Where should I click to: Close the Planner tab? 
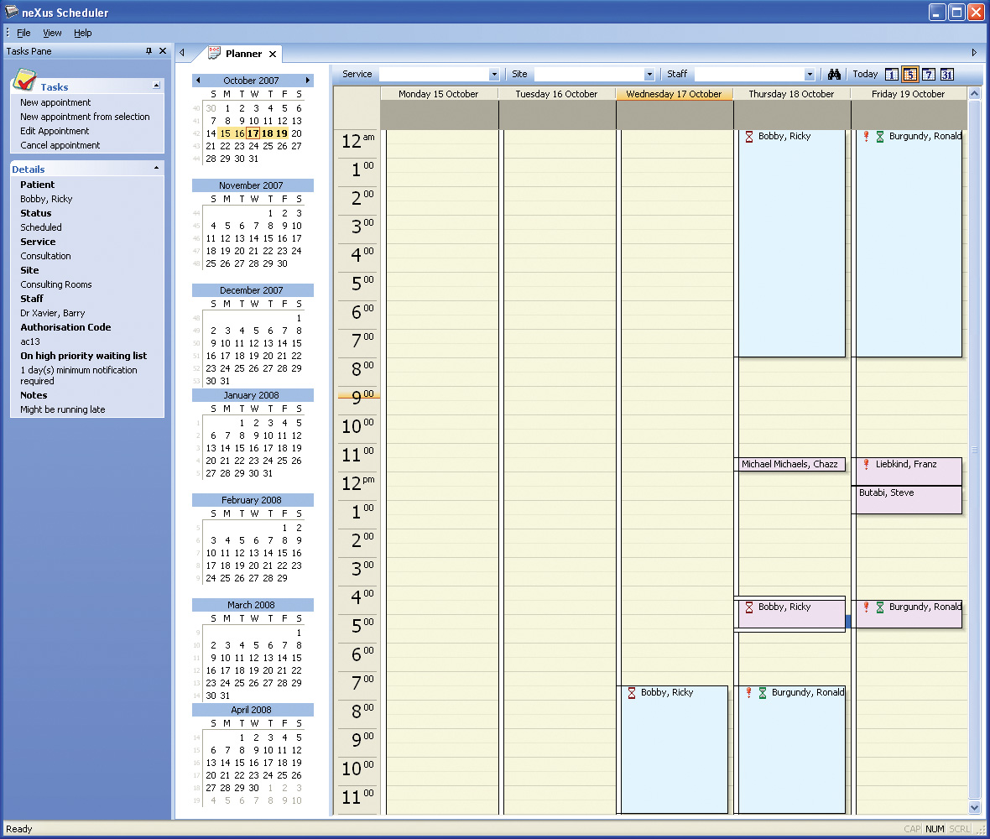[273, 55]
